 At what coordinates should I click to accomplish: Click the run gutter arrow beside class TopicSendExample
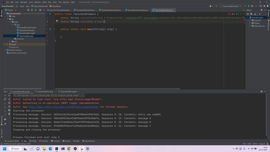(50, 14)
